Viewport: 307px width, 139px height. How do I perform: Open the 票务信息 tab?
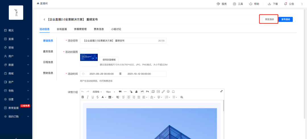click(x=99, y=29)
